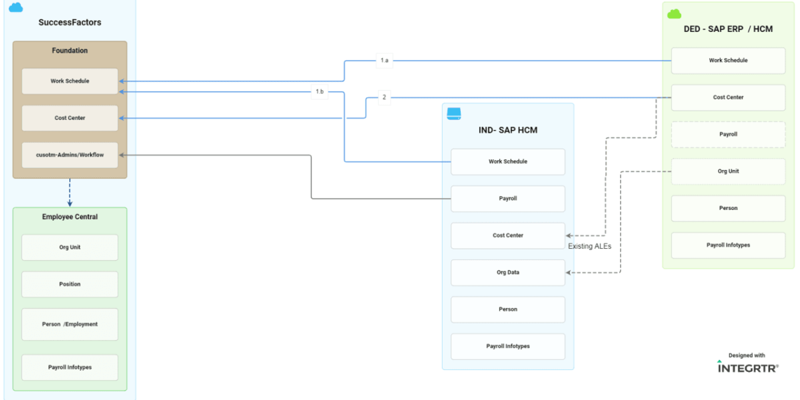Click Org Unit in DED - SAP ERP / HCM
Screen dimensions: 800x400
[728, 171]
